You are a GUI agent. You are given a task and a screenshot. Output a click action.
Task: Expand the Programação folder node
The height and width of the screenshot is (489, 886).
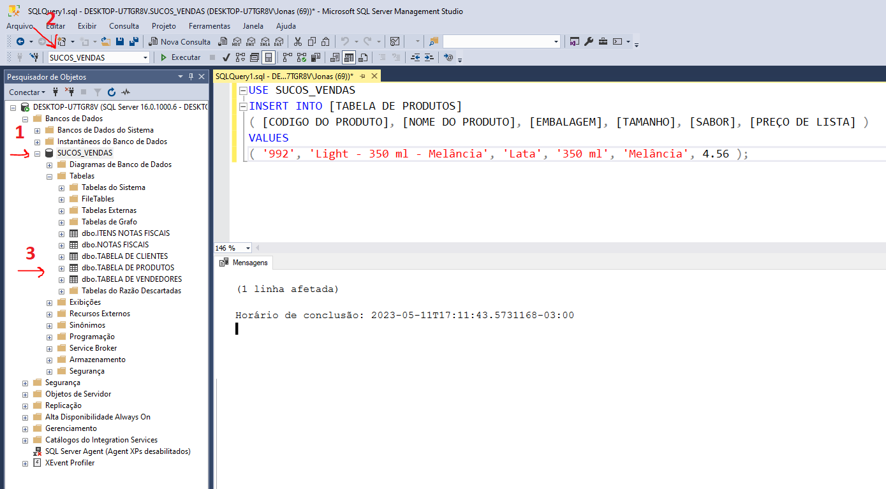[49, 337]
